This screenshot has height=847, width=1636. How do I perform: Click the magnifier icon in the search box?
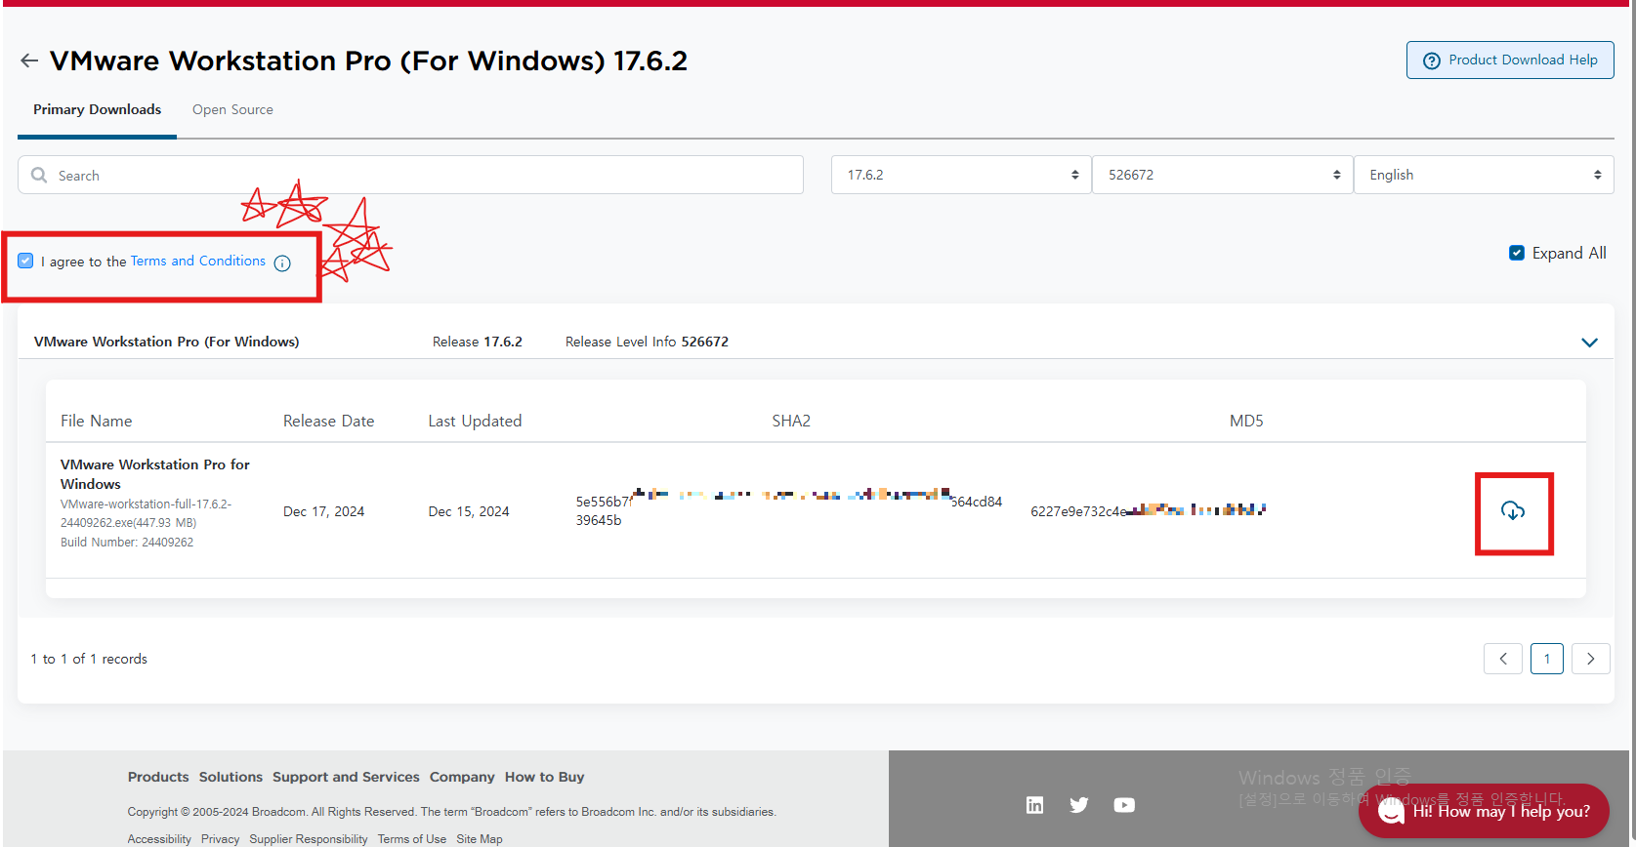click(x=39, y=175)
